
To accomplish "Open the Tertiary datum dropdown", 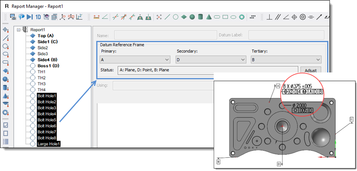I will tap(286, 60).
